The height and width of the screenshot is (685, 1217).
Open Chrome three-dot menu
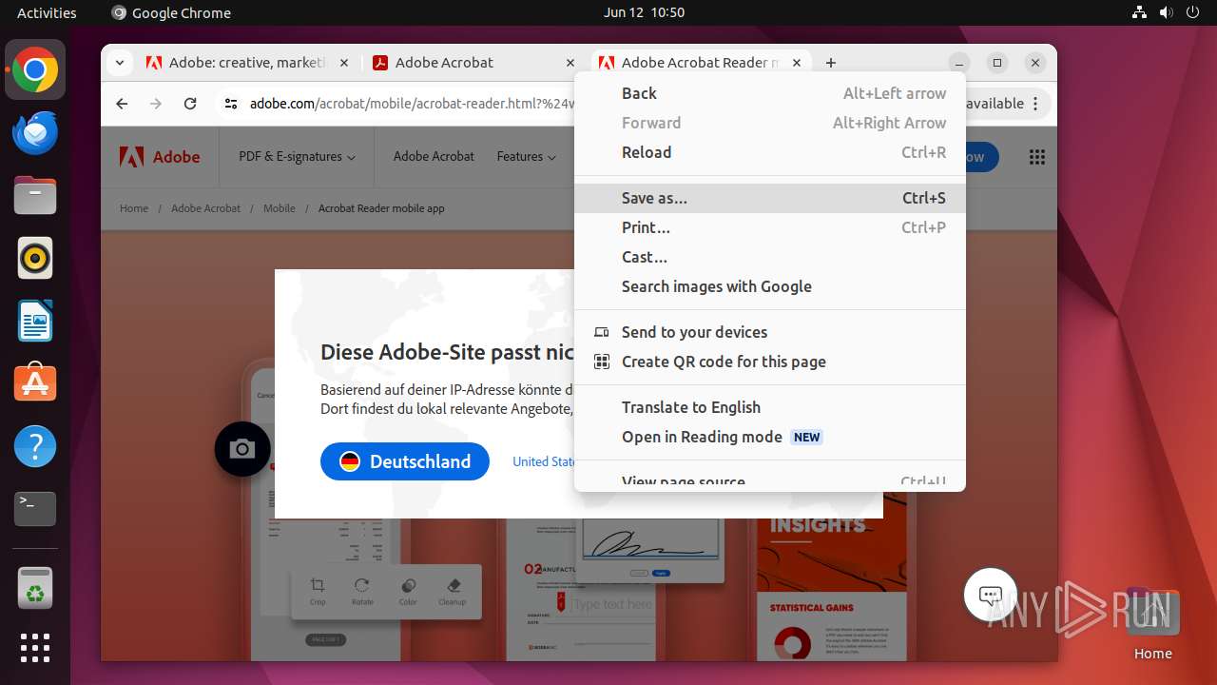click(1036, 104)
